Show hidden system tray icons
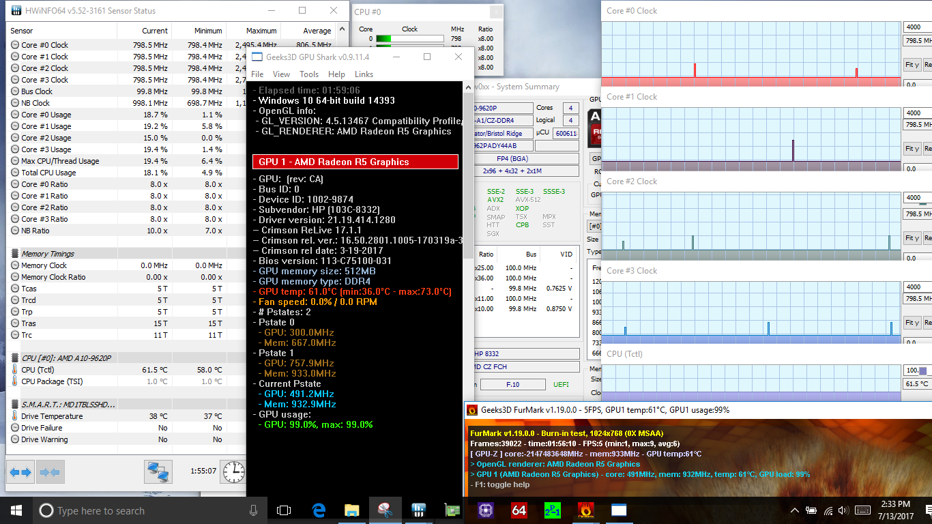This screenshot has width=932, height=524. click(x=795, y=510)
